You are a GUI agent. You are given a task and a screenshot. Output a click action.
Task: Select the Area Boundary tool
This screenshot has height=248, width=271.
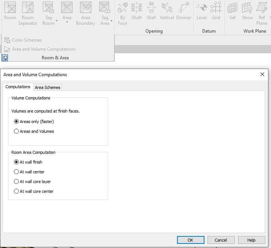(x=86, y=14)
